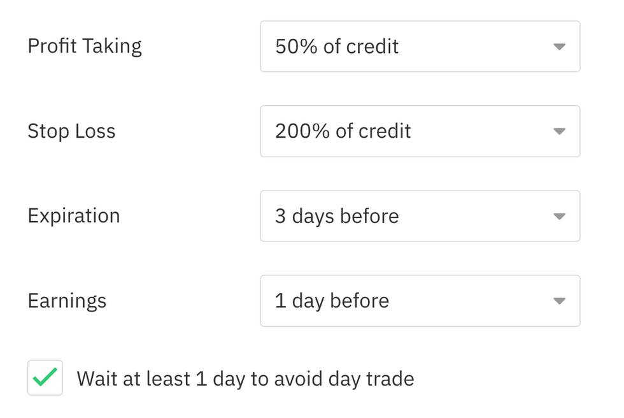Select the 200% of credit value text
Screen dimensions: 624x418
point(343,131)
